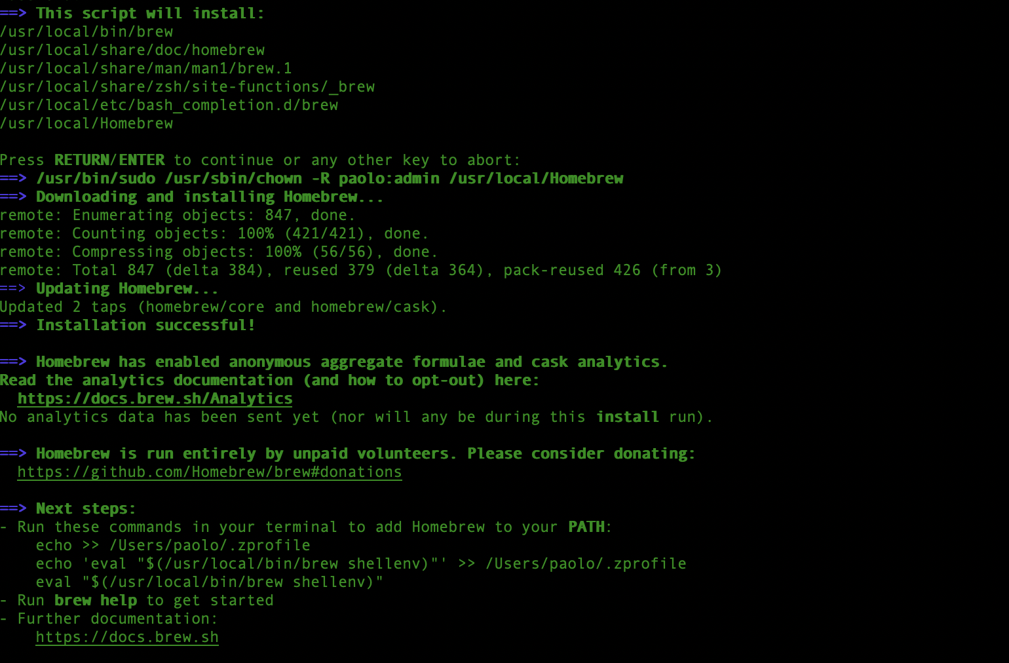Screen dimensions: 1009x663
Task: Click the bold RETURN/ENTER text
Action: (x=109, y=160)
